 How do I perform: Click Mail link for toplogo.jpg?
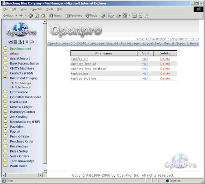coord(145,74)
